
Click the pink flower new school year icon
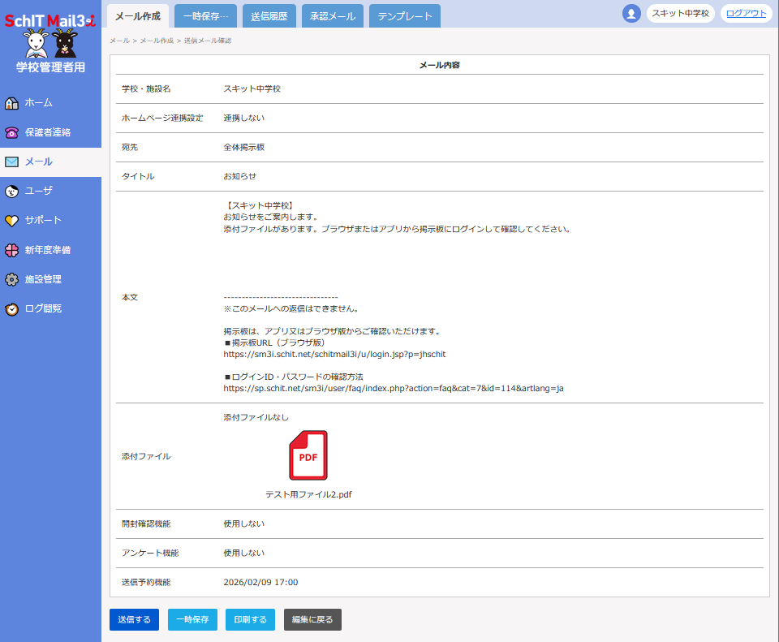11,250
